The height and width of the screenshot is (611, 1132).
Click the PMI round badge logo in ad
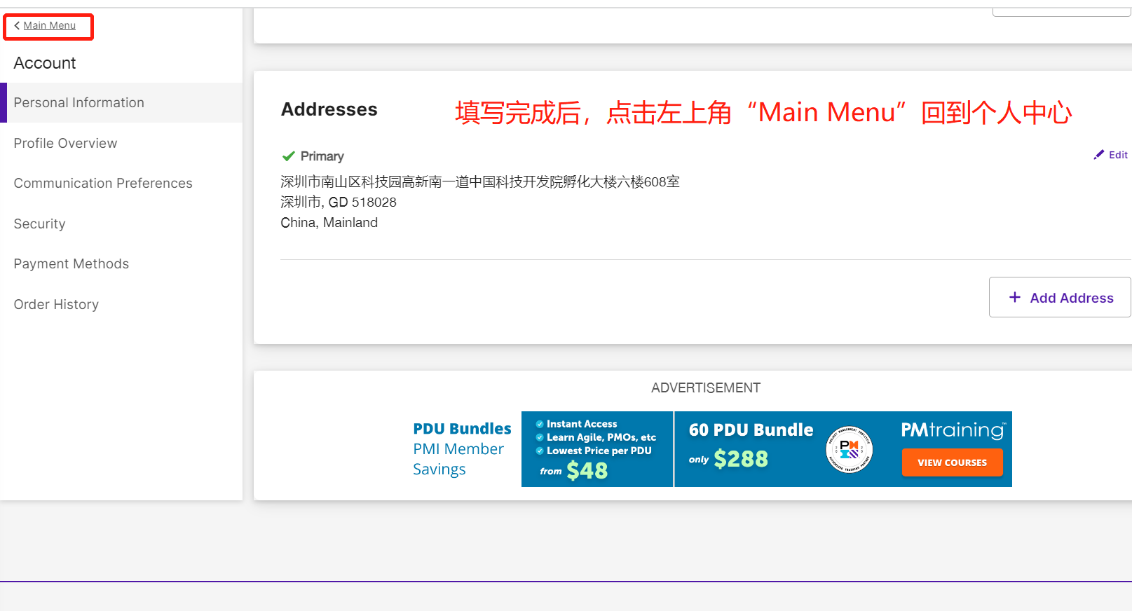click(850, 449)
